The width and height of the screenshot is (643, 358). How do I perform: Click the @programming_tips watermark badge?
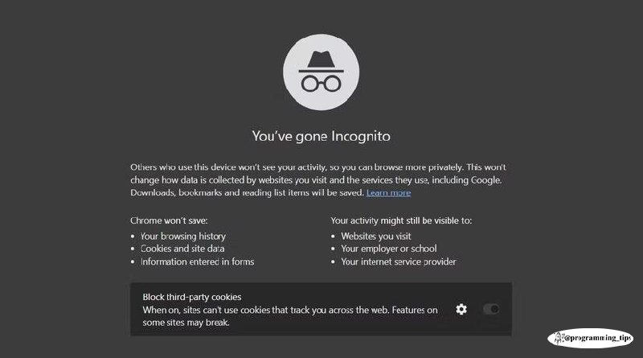pyautogui.click(x=590, y=338)
